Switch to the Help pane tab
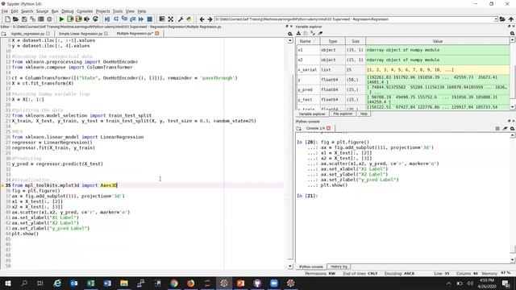 (x=364, y=114)
